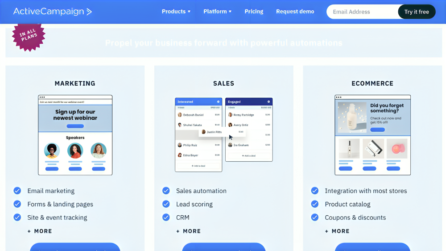Screen dimensions: 446x251
Task: Open the Products dropdown menu
Action: 176,12
